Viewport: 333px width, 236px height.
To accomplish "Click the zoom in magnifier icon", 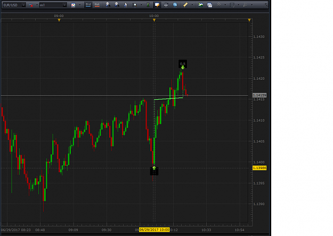I will 108,5.
